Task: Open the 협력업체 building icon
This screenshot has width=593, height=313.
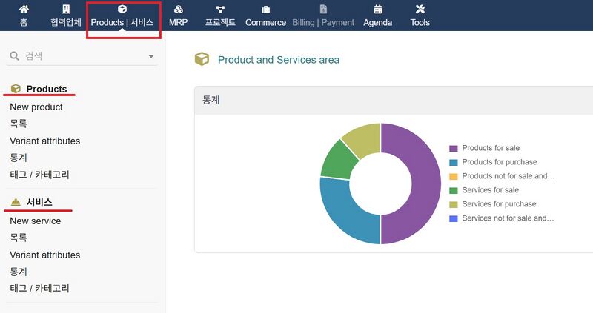Action: (66, 10)
